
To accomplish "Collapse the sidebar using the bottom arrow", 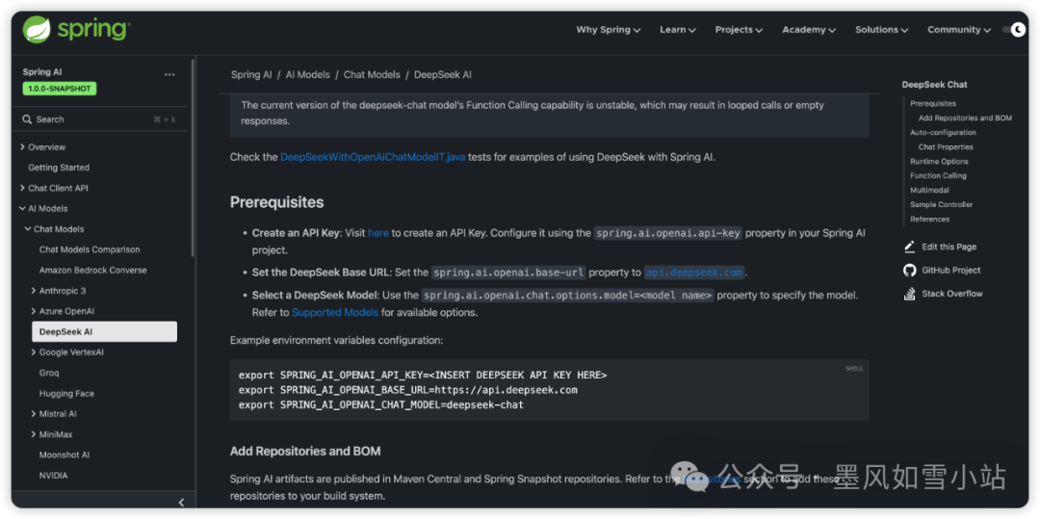I will pos(181,502).
